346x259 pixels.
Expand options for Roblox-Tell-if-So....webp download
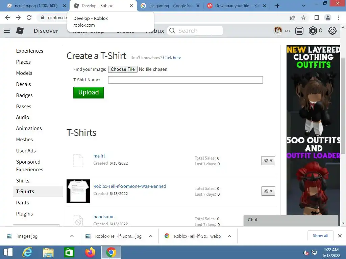tap(229, 236)
